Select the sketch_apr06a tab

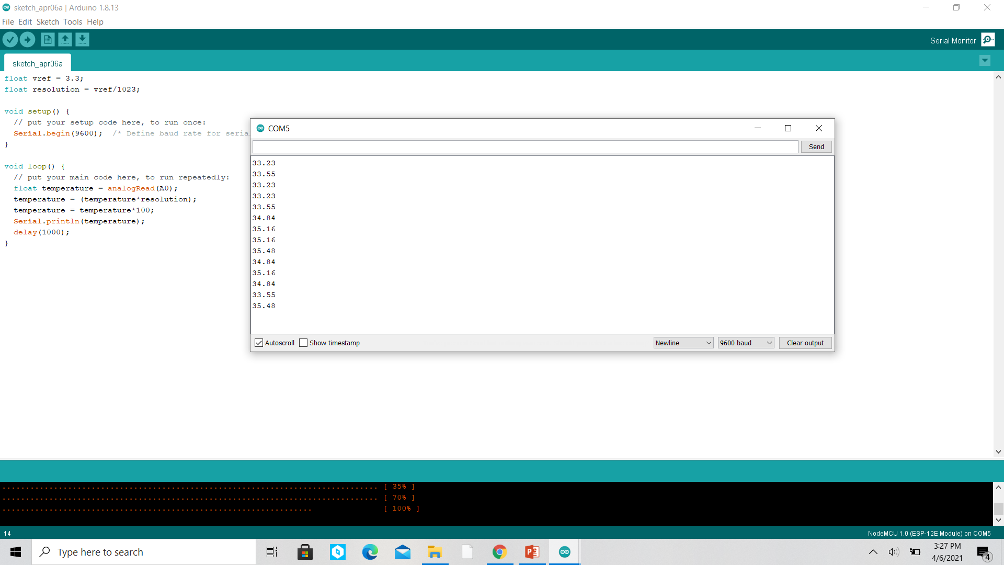38,63
